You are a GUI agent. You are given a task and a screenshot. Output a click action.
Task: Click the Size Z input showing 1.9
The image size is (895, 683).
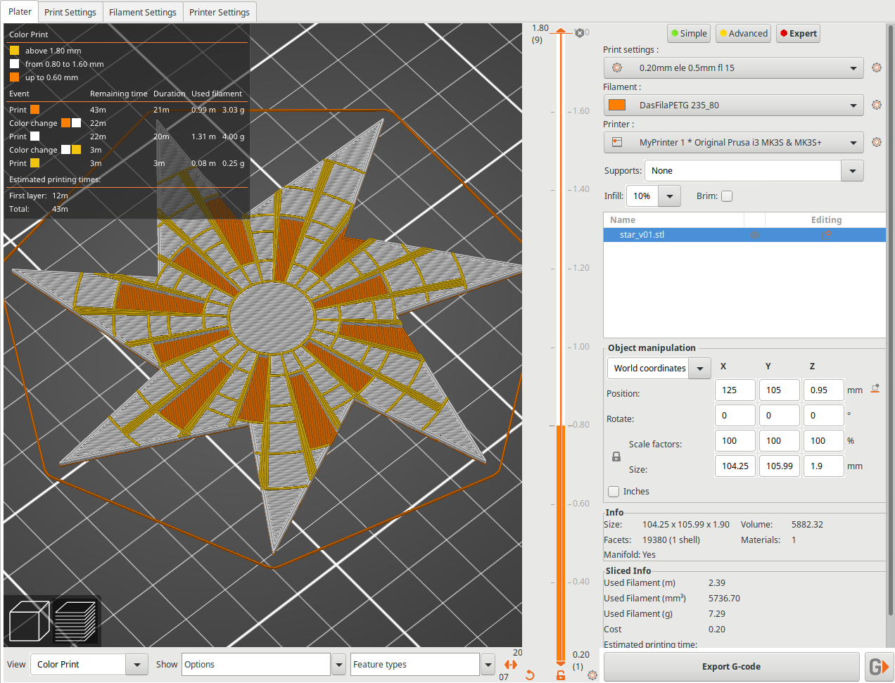[x=823, y=466]
